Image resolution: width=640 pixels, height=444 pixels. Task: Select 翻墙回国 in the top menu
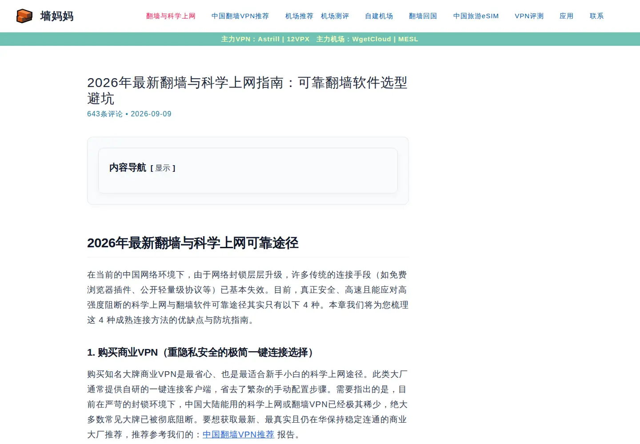[423, 16]
